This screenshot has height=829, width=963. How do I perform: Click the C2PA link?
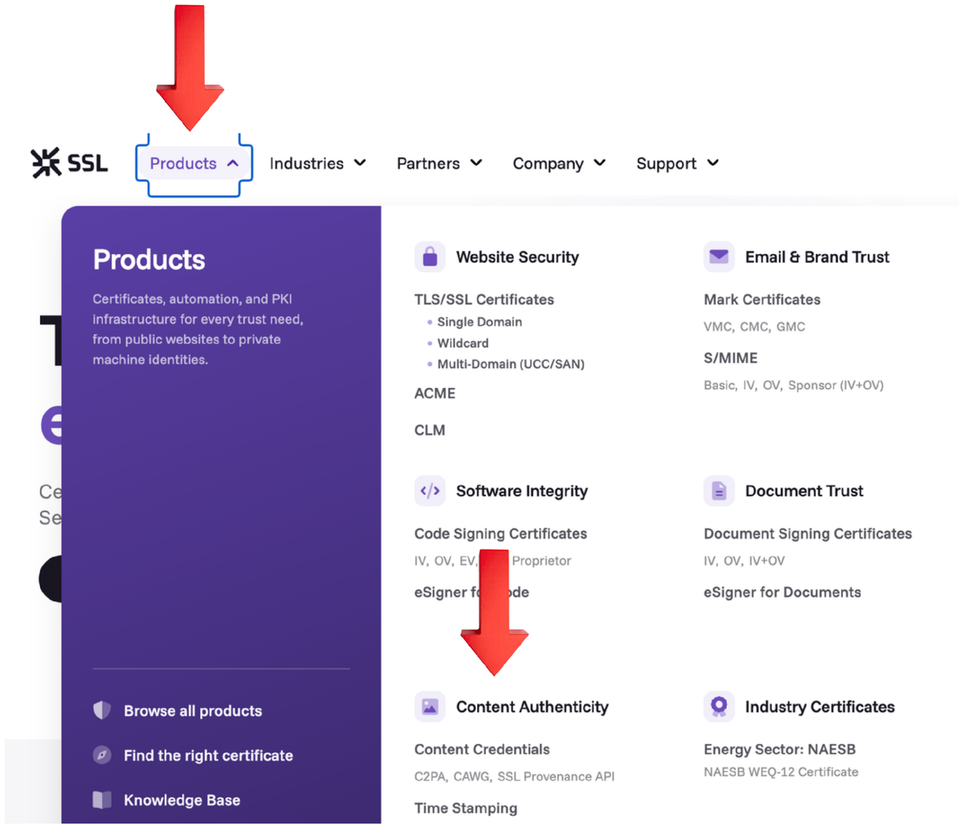(428, 776)
